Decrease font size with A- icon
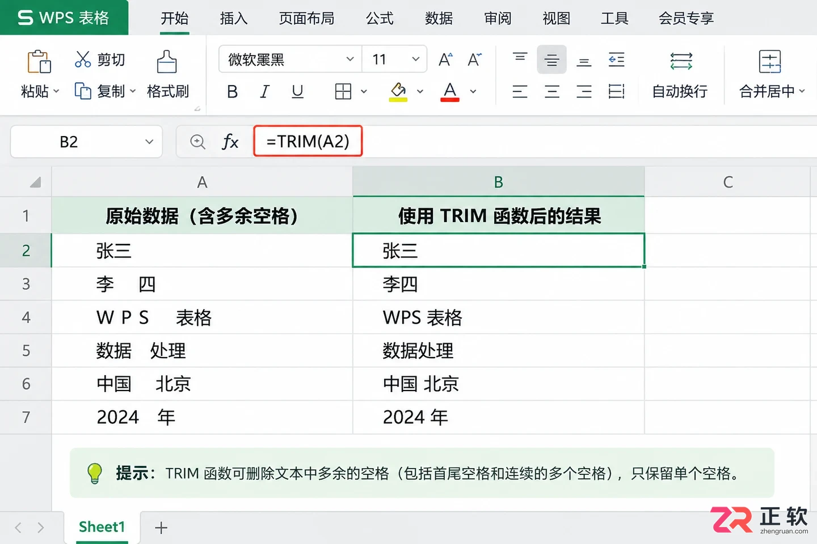 [x=474, y=59]
